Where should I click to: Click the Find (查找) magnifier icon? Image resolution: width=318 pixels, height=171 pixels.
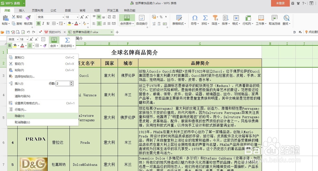coord(287,18)
